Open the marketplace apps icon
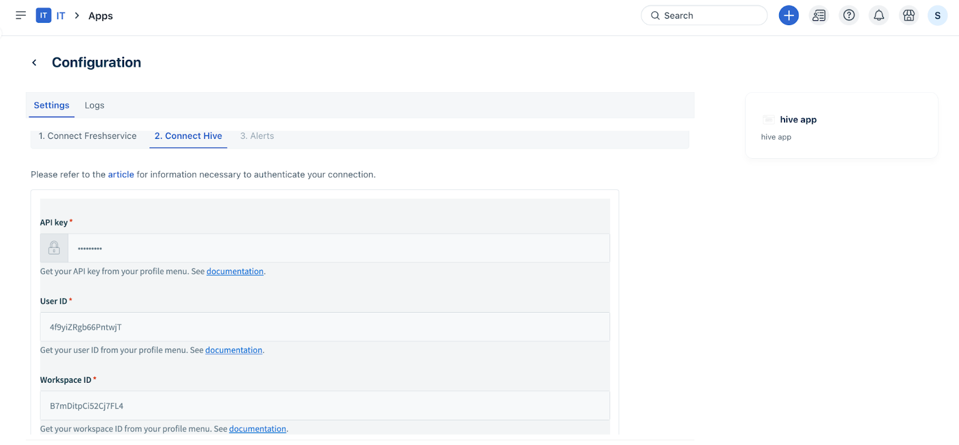The width and height of the screenshot is (959, 445). (909, 16)
